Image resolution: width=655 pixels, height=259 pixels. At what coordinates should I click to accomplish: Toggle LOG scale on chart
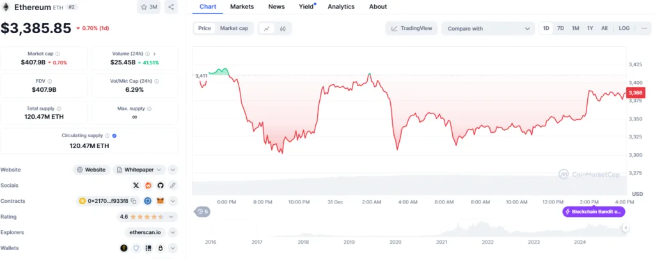tap(624, 28)
